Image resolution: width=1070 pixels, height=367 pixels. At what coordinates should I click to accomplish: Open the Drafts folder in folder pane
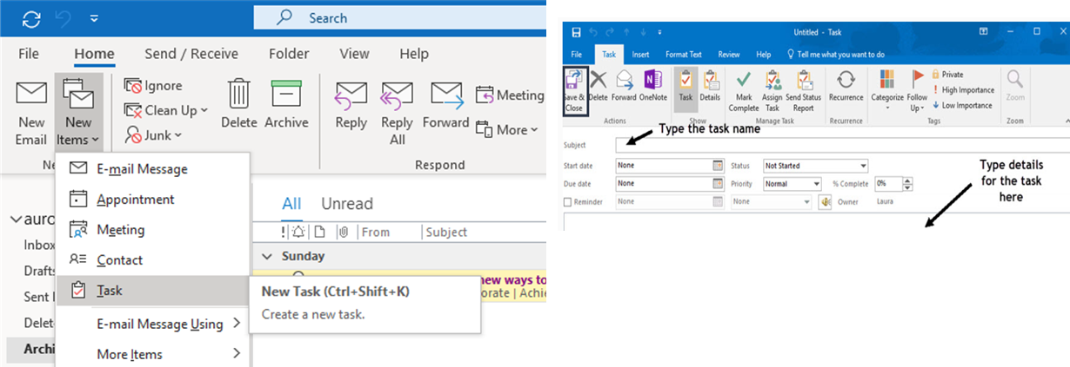click(40, 271)
